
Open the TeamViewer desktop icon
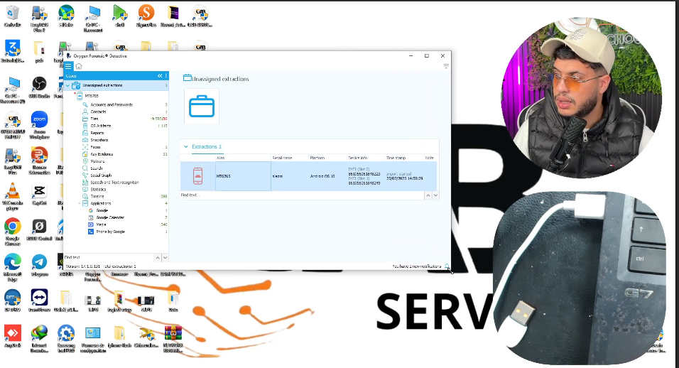pos(39,301)
